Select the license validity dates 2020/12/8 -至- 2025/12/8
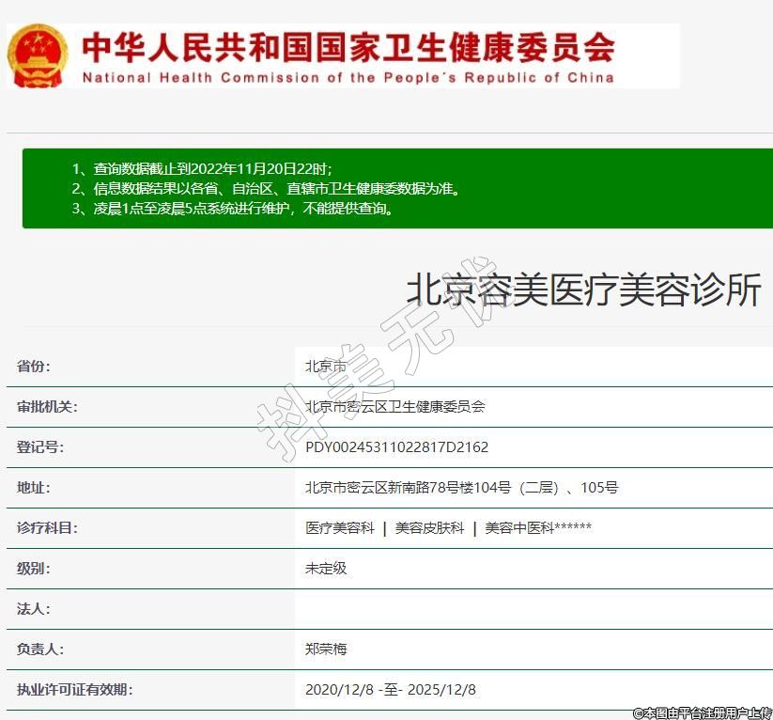The height and width of the screenshot is (720, 773). click(391, 690)
